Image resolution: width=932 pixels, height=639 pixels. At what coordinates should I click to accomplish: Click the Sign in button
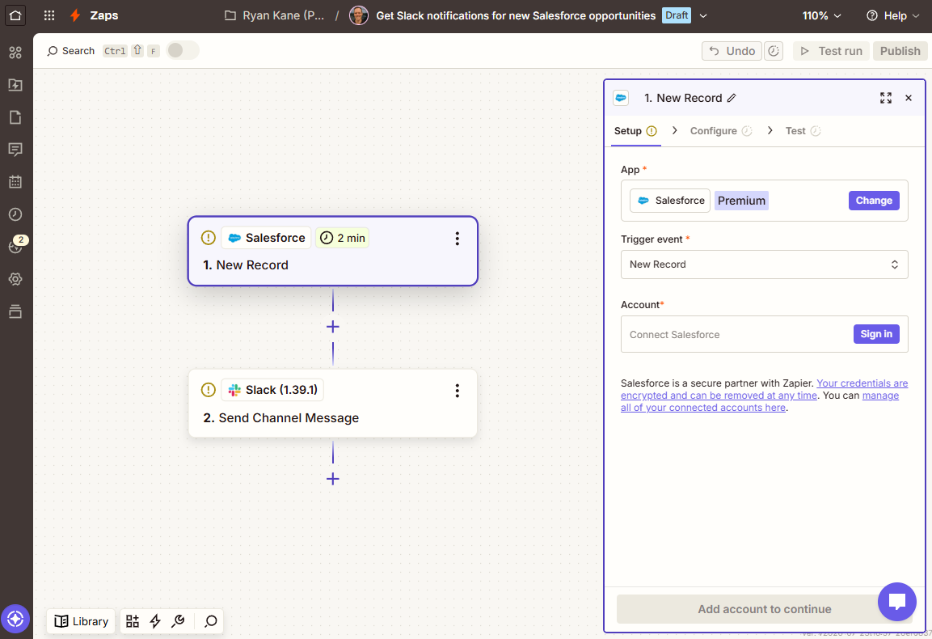tap(876, 334)
